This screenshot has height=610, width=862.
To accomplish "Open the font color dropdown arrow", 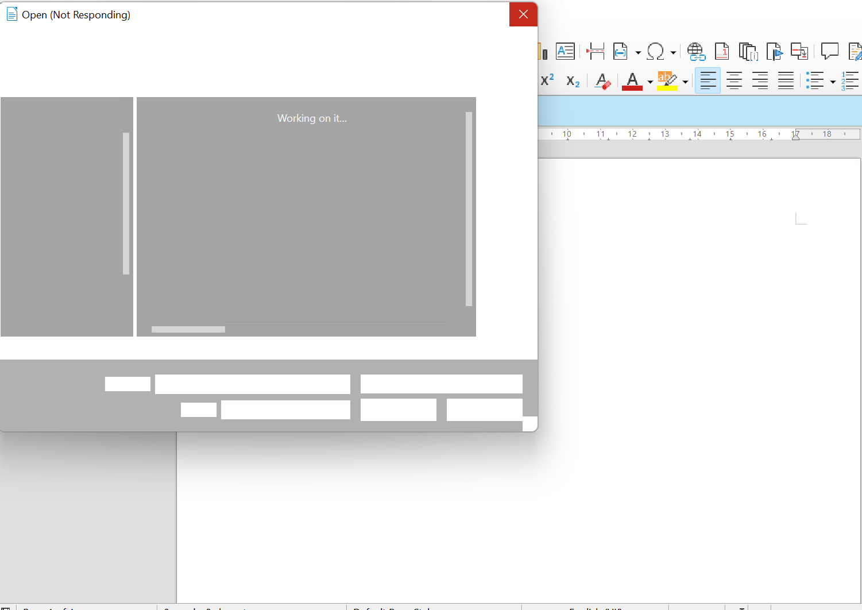I will pyautogui.click(x=650, y=82).
